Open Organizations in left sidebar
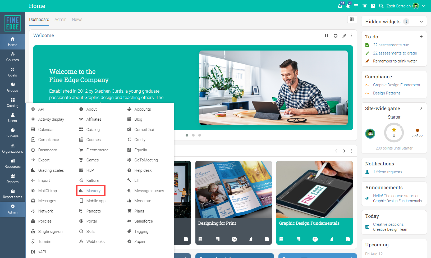 click(12, 148)
